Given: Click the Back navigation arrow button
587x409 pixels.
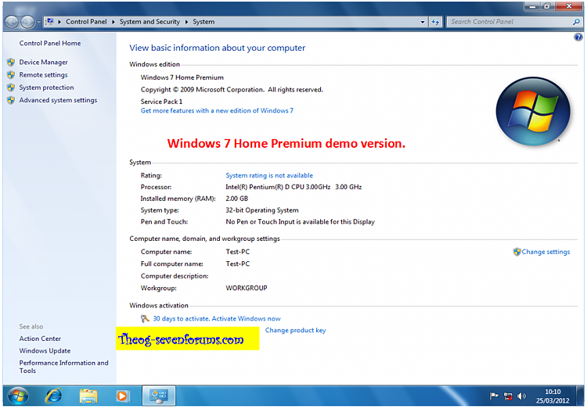Looking at the screenshot, I should coord(12,22).
